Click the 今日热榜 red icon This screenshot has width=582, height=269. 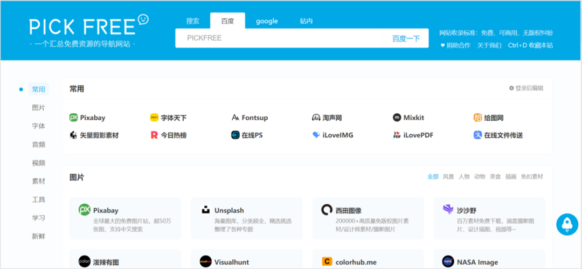[154, 135]
